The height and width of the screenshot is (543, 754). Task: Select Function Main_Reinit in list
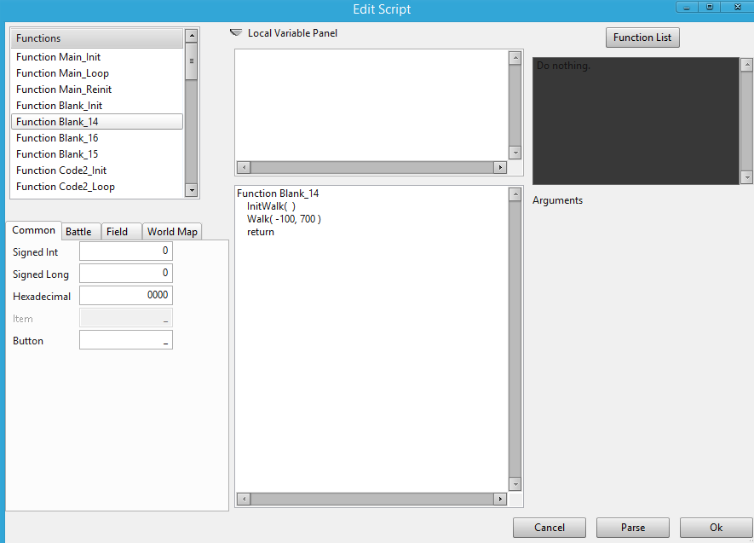(96, 90)
